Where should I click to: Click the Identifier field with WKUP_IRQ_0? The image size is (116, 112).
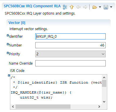[70, 37]
